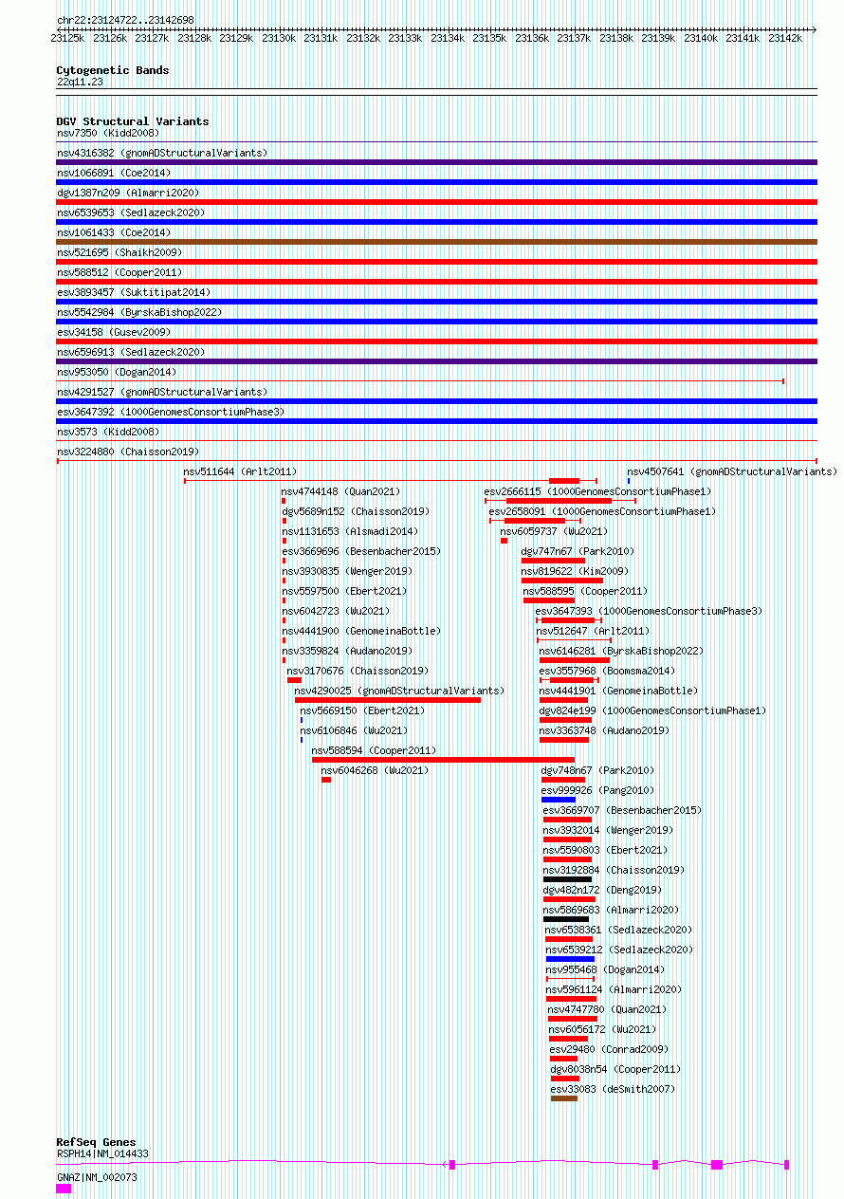Viewport: 844px width, 1199px height.
Task: Click nsv4291527 gnomAD variant label
Action: [162, 392]
